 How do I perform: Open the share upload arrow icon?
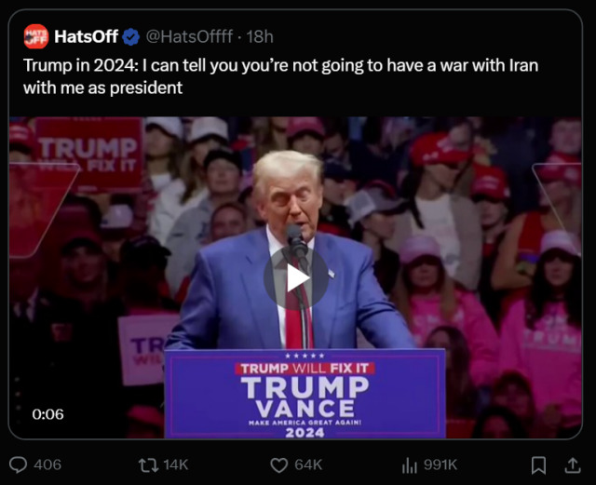coord(573,465)
